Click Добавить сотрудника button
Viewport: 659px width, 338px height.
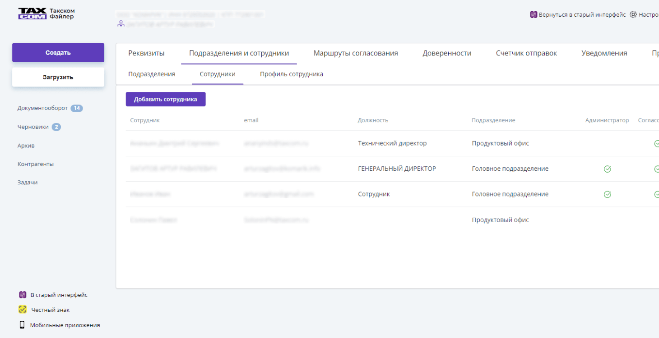click(166, 99)
